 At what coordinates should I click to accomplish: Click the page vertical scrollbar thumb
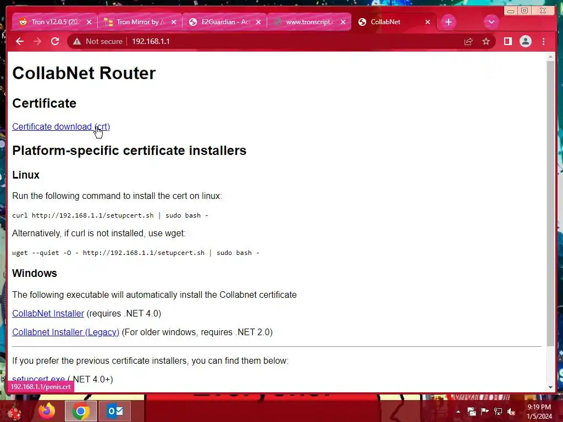[x=550, y=203]
